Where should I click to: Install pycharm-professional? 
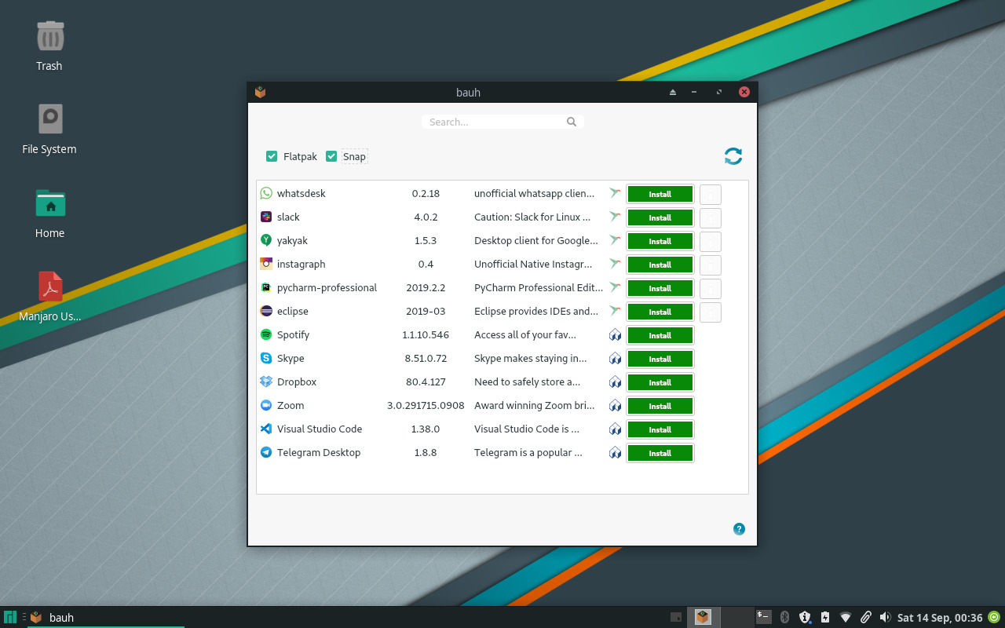pyautogui.click(x=660, y=288)
